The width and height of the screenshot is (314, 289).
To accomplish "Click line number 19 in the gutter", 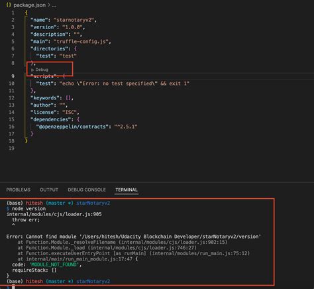I will pos(11,148).
